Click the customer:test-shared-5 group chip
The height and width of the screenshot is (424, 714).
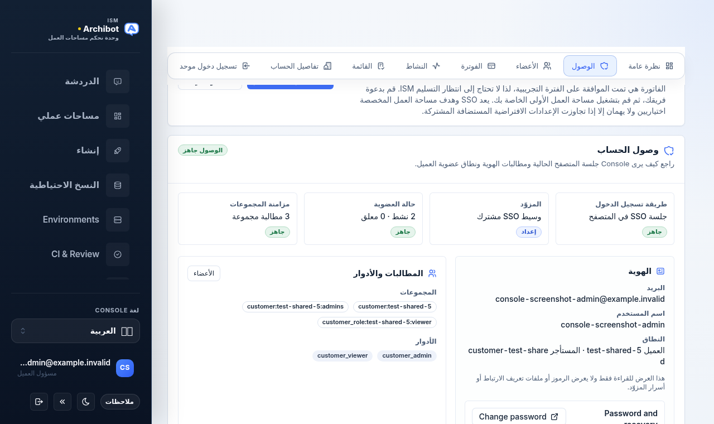point(395,307)
